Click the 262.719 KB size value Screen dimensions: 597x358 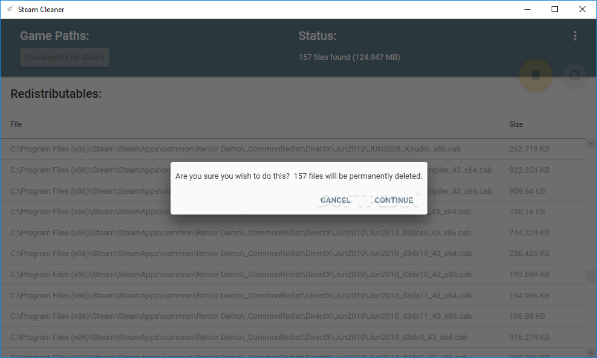[x=529, y=149]
